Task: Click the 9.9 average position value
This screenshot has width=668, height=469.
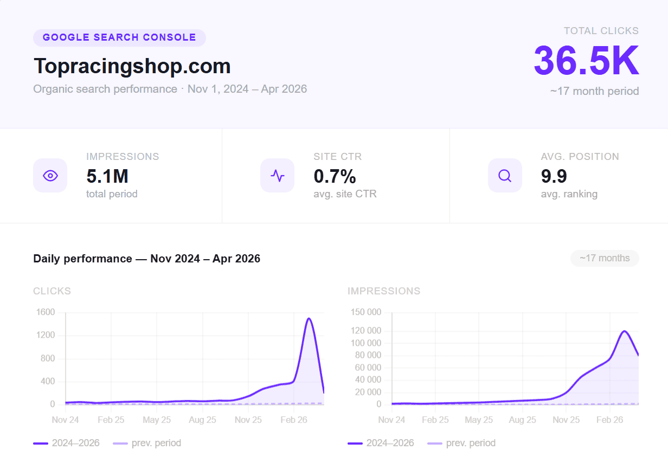Action: [x=554, y=176]
